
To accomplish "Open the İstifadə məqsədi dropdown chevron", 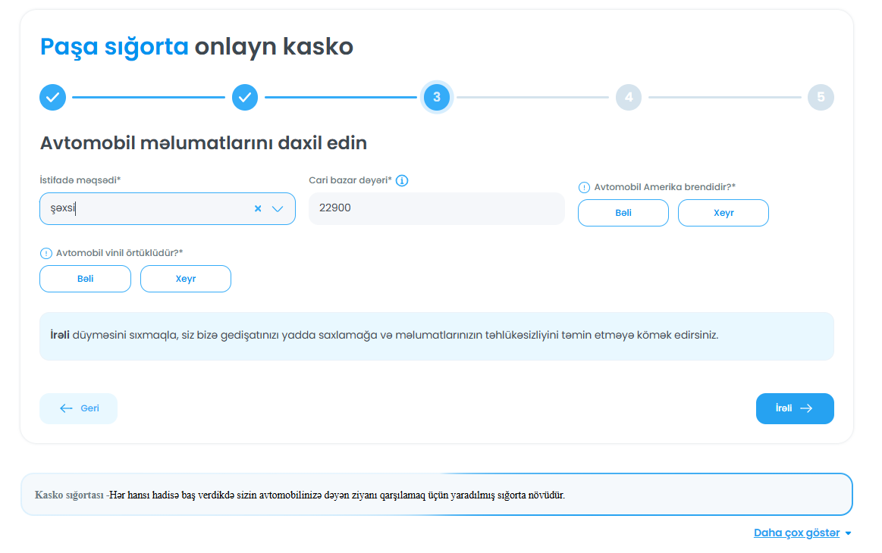I will [x=278, y=209].
